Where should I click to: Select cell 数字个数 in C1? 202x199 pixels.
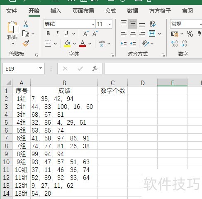[x=112, y=91]
